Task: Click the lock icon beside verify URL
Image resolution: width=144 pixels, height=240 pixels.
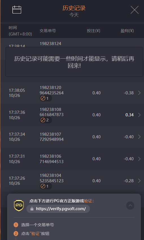Action: [x=32, y=209]
